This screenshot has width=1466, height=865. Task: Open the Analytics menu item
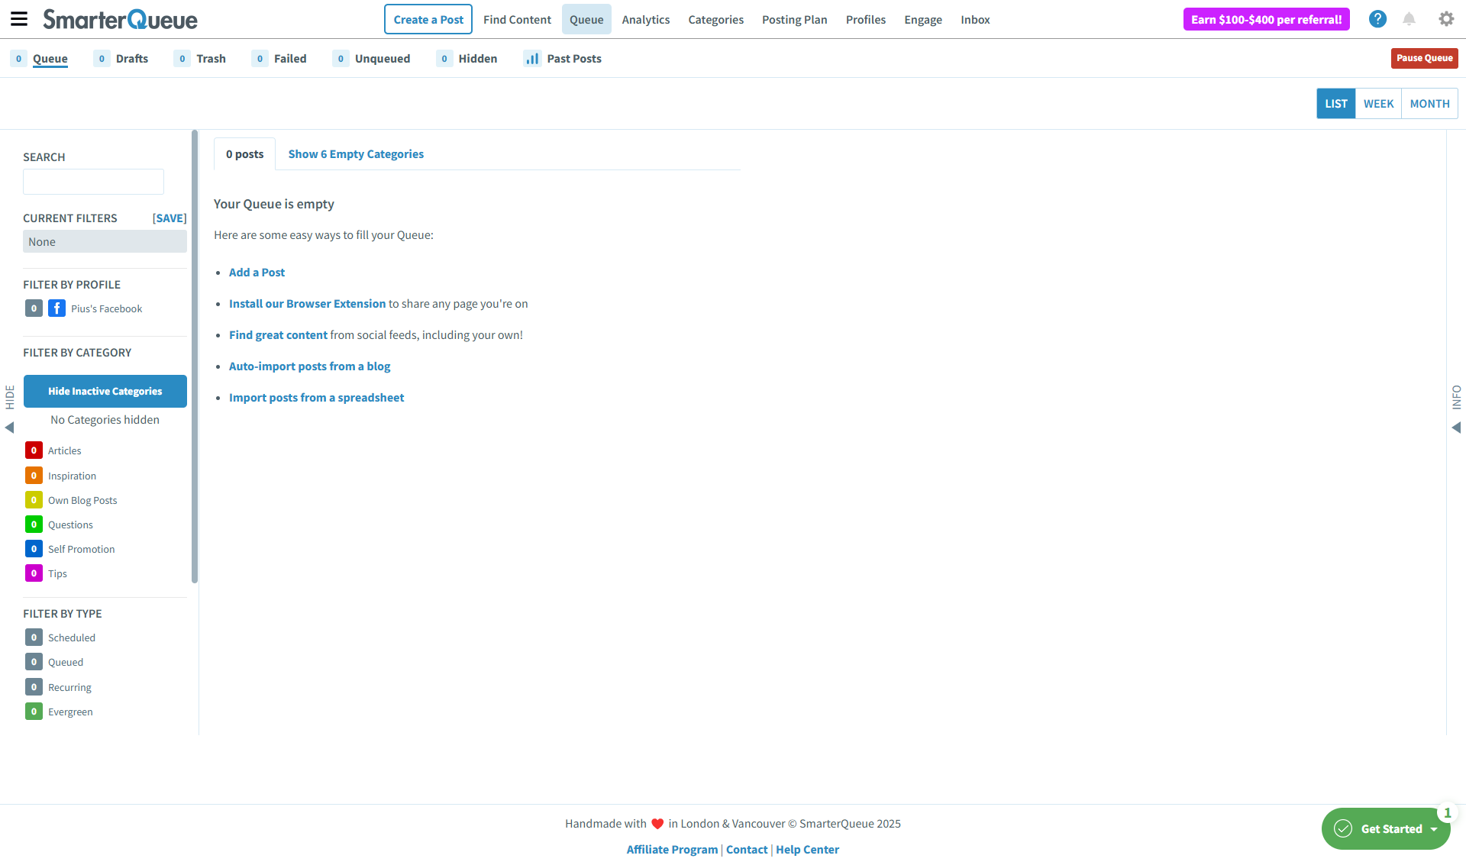pos(645,20)
